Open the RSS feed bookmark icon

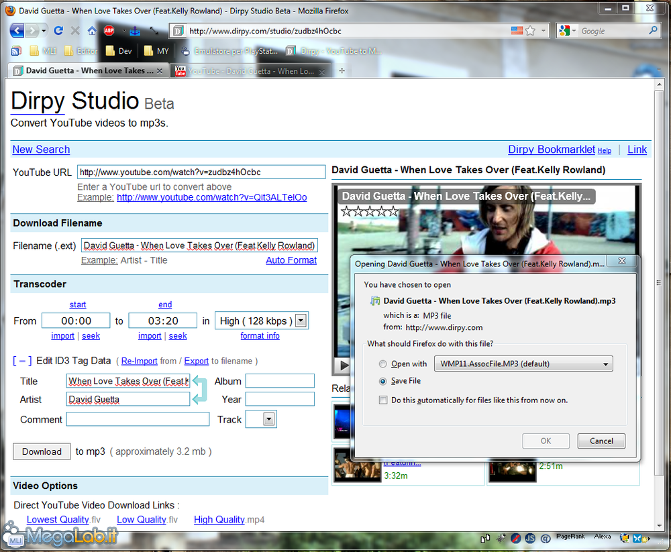(16, 51)
